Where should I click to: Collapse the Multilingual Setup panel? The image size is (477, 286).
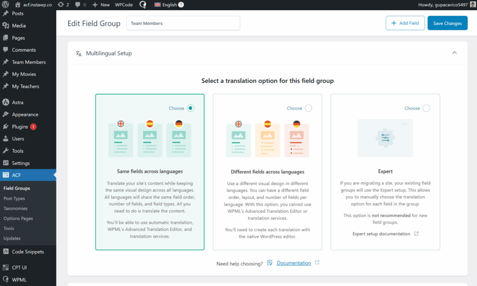pos(454,53)
